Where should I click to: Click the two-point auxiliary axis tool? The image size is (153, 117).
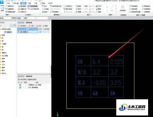54,12
